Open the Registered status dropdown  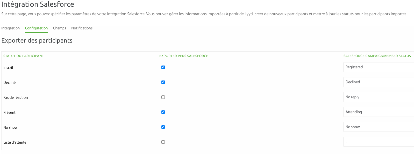coord(378,67)
